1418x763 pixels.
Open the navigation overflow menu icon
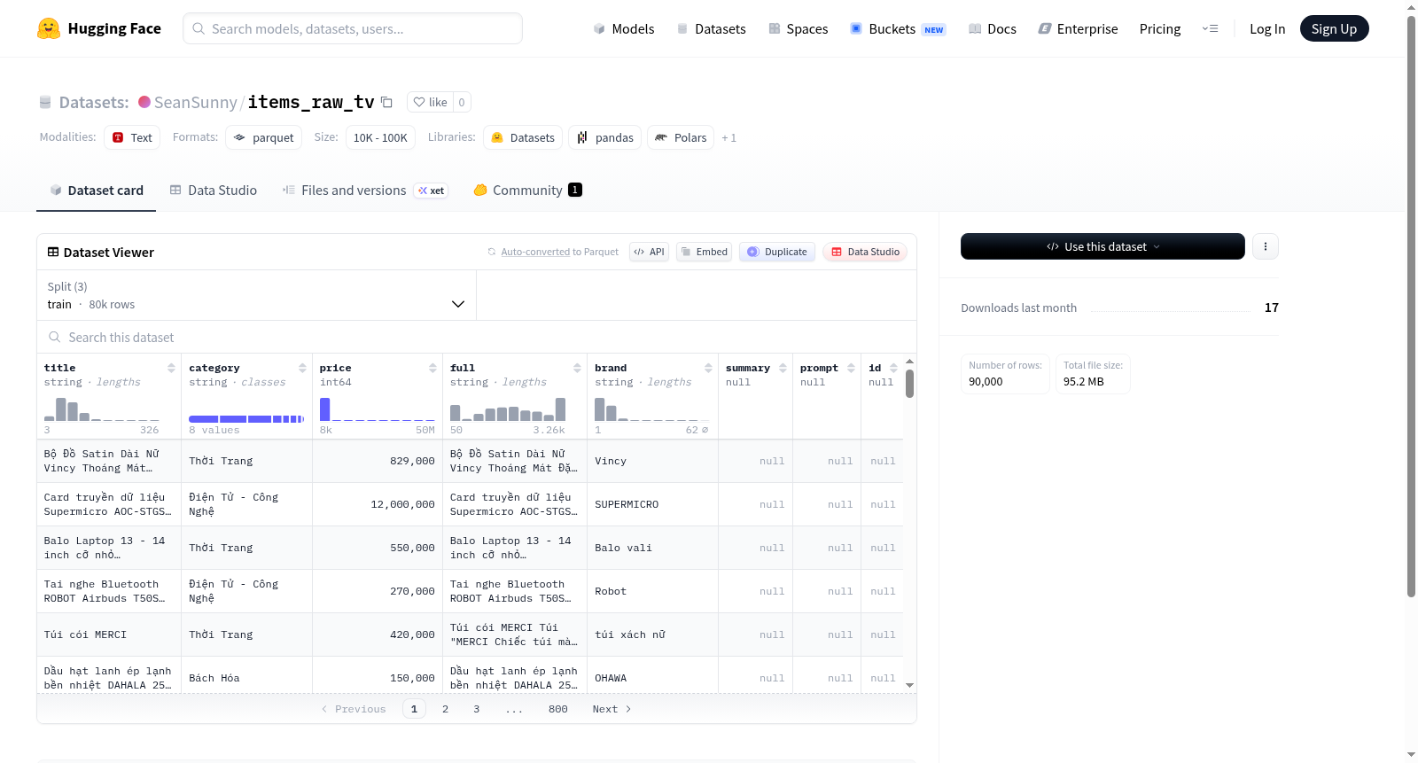(x=1210, y=28)
